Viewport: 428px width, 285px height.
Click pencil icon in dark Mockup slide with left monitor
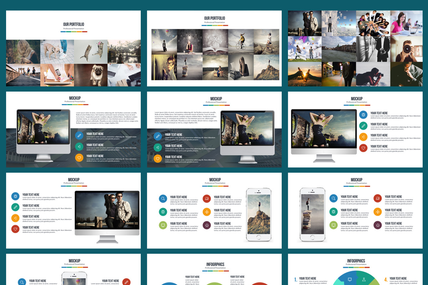coord(79,135)
